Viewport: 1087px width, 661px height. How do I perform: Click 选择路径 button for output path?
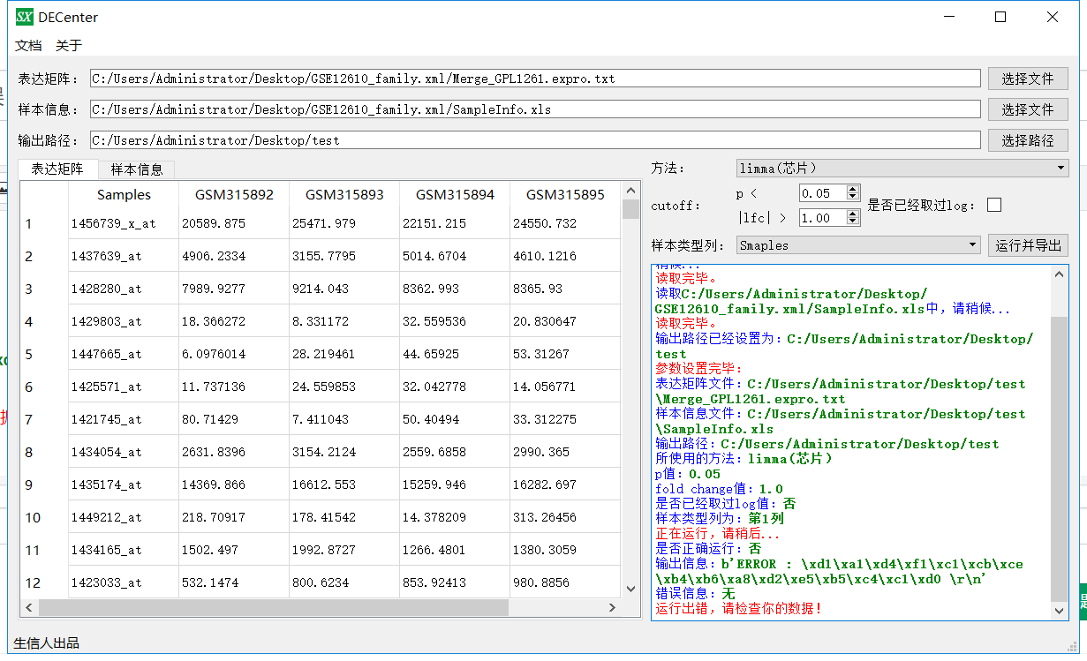coord(1027,140)
